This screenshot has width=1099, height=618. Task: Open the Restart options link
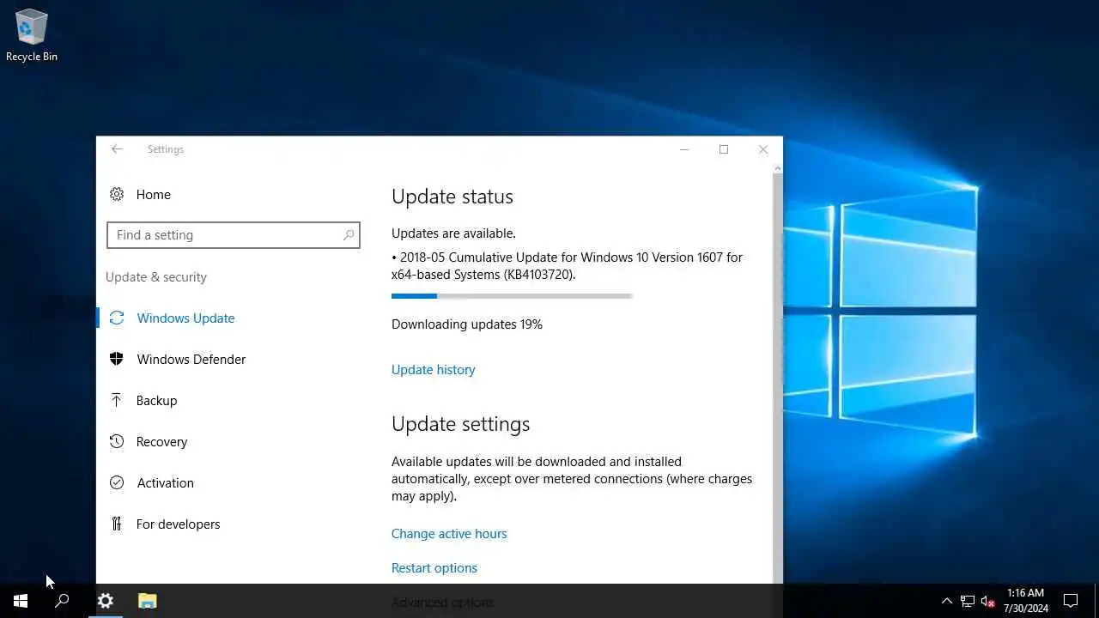click(434, 568)
